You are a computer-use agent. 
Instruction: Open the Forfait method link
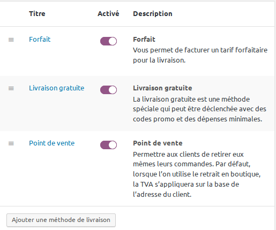click(40, 39)
